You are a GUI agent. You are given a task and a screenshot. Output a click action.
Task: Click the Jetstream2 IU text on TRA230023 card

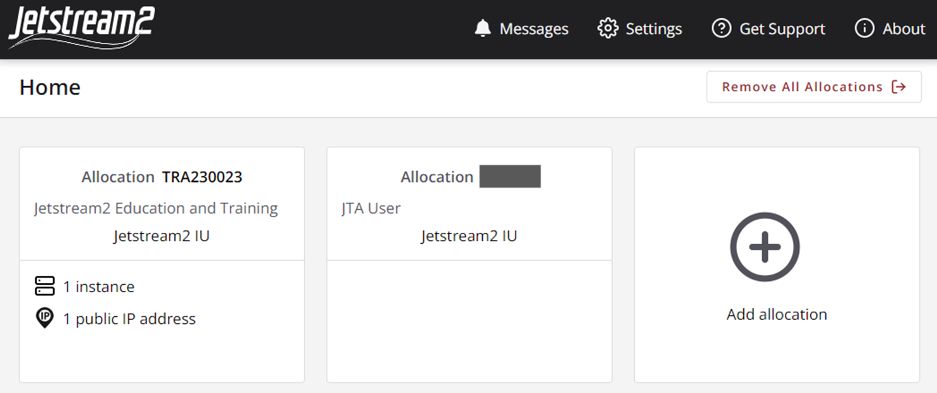162,236
